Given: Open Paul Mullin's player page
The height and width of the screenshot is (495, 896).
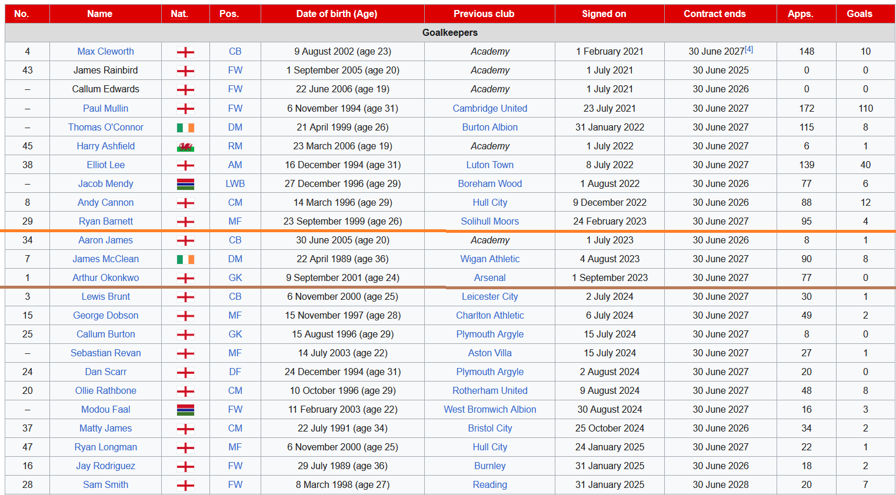Looking at the screenshot, I should click(106, 108).
